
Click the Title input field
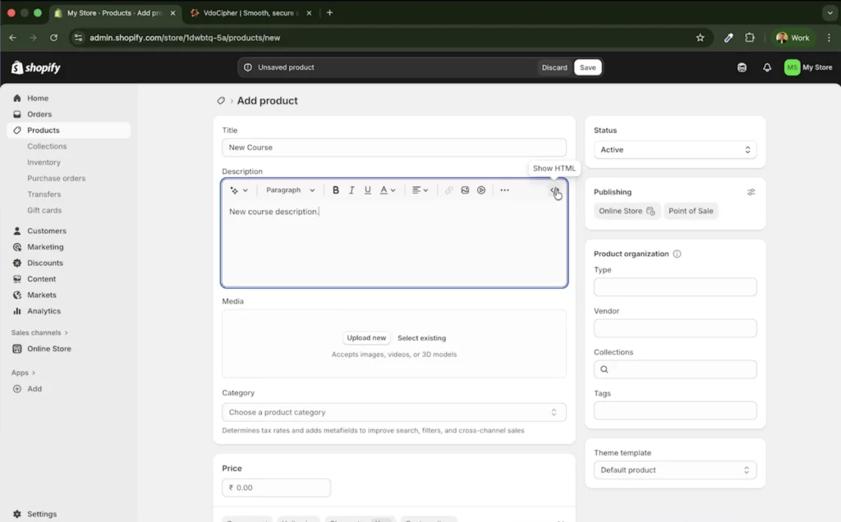pyautogui.click(x=394, y=148)
